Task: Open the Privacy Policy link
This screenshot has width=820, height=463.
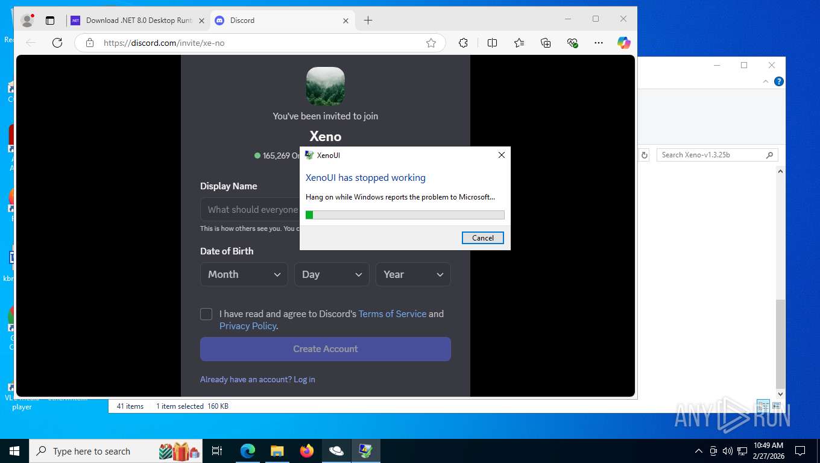Action: (247, 326)
